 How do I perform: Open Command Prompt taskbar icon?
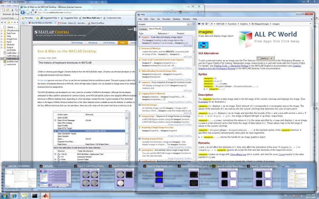pyautogui.click(x=35, y=196)
